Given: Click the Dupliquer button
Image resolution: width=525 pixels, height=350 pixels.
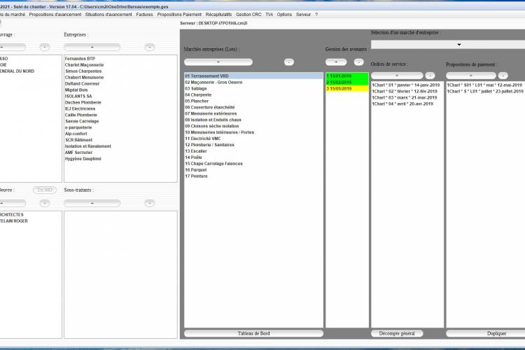Looking at the screenshot, I should point(496,333).
